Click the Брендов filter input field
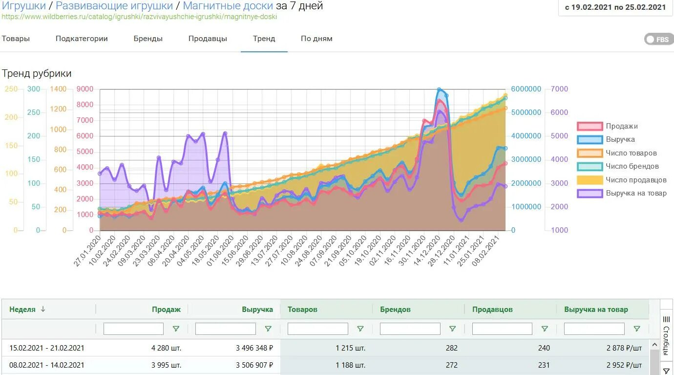Image resolution: width=674 pixels, height=375 pixels. click(410, 329)
